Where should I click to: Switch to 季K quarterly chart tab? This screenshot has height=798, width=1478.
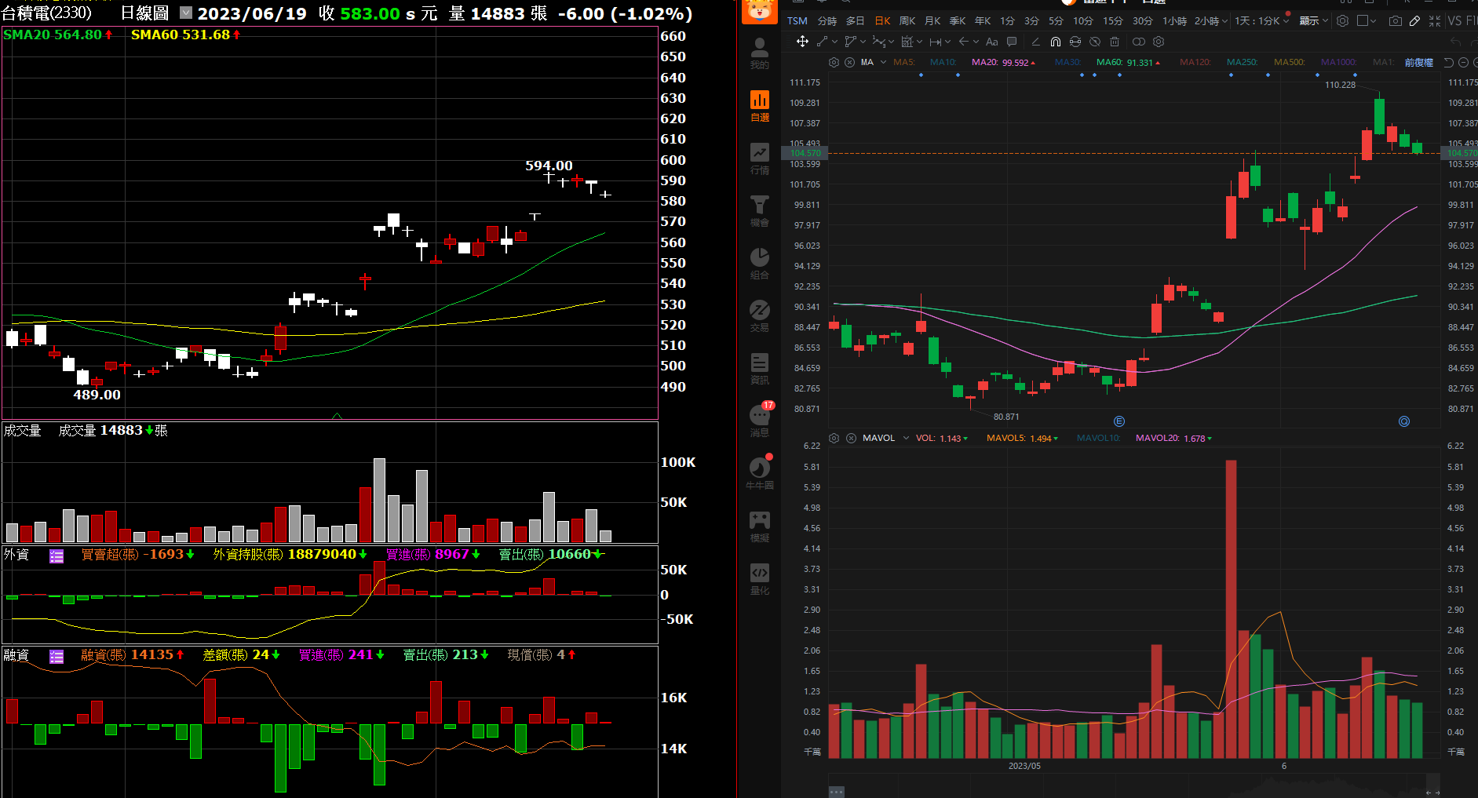(x=958, y=21)
